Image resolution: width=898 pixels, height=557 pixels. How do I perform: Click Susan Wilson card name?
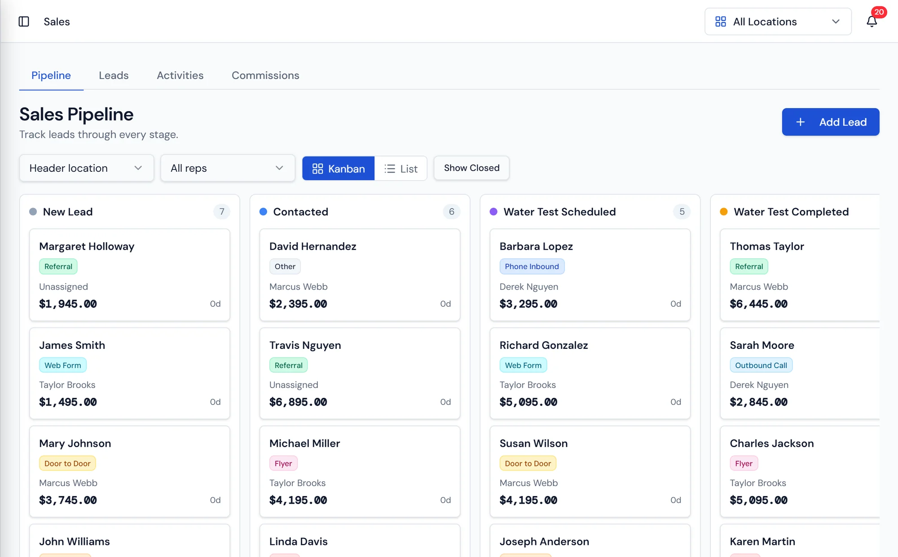[x=533, y=444]
